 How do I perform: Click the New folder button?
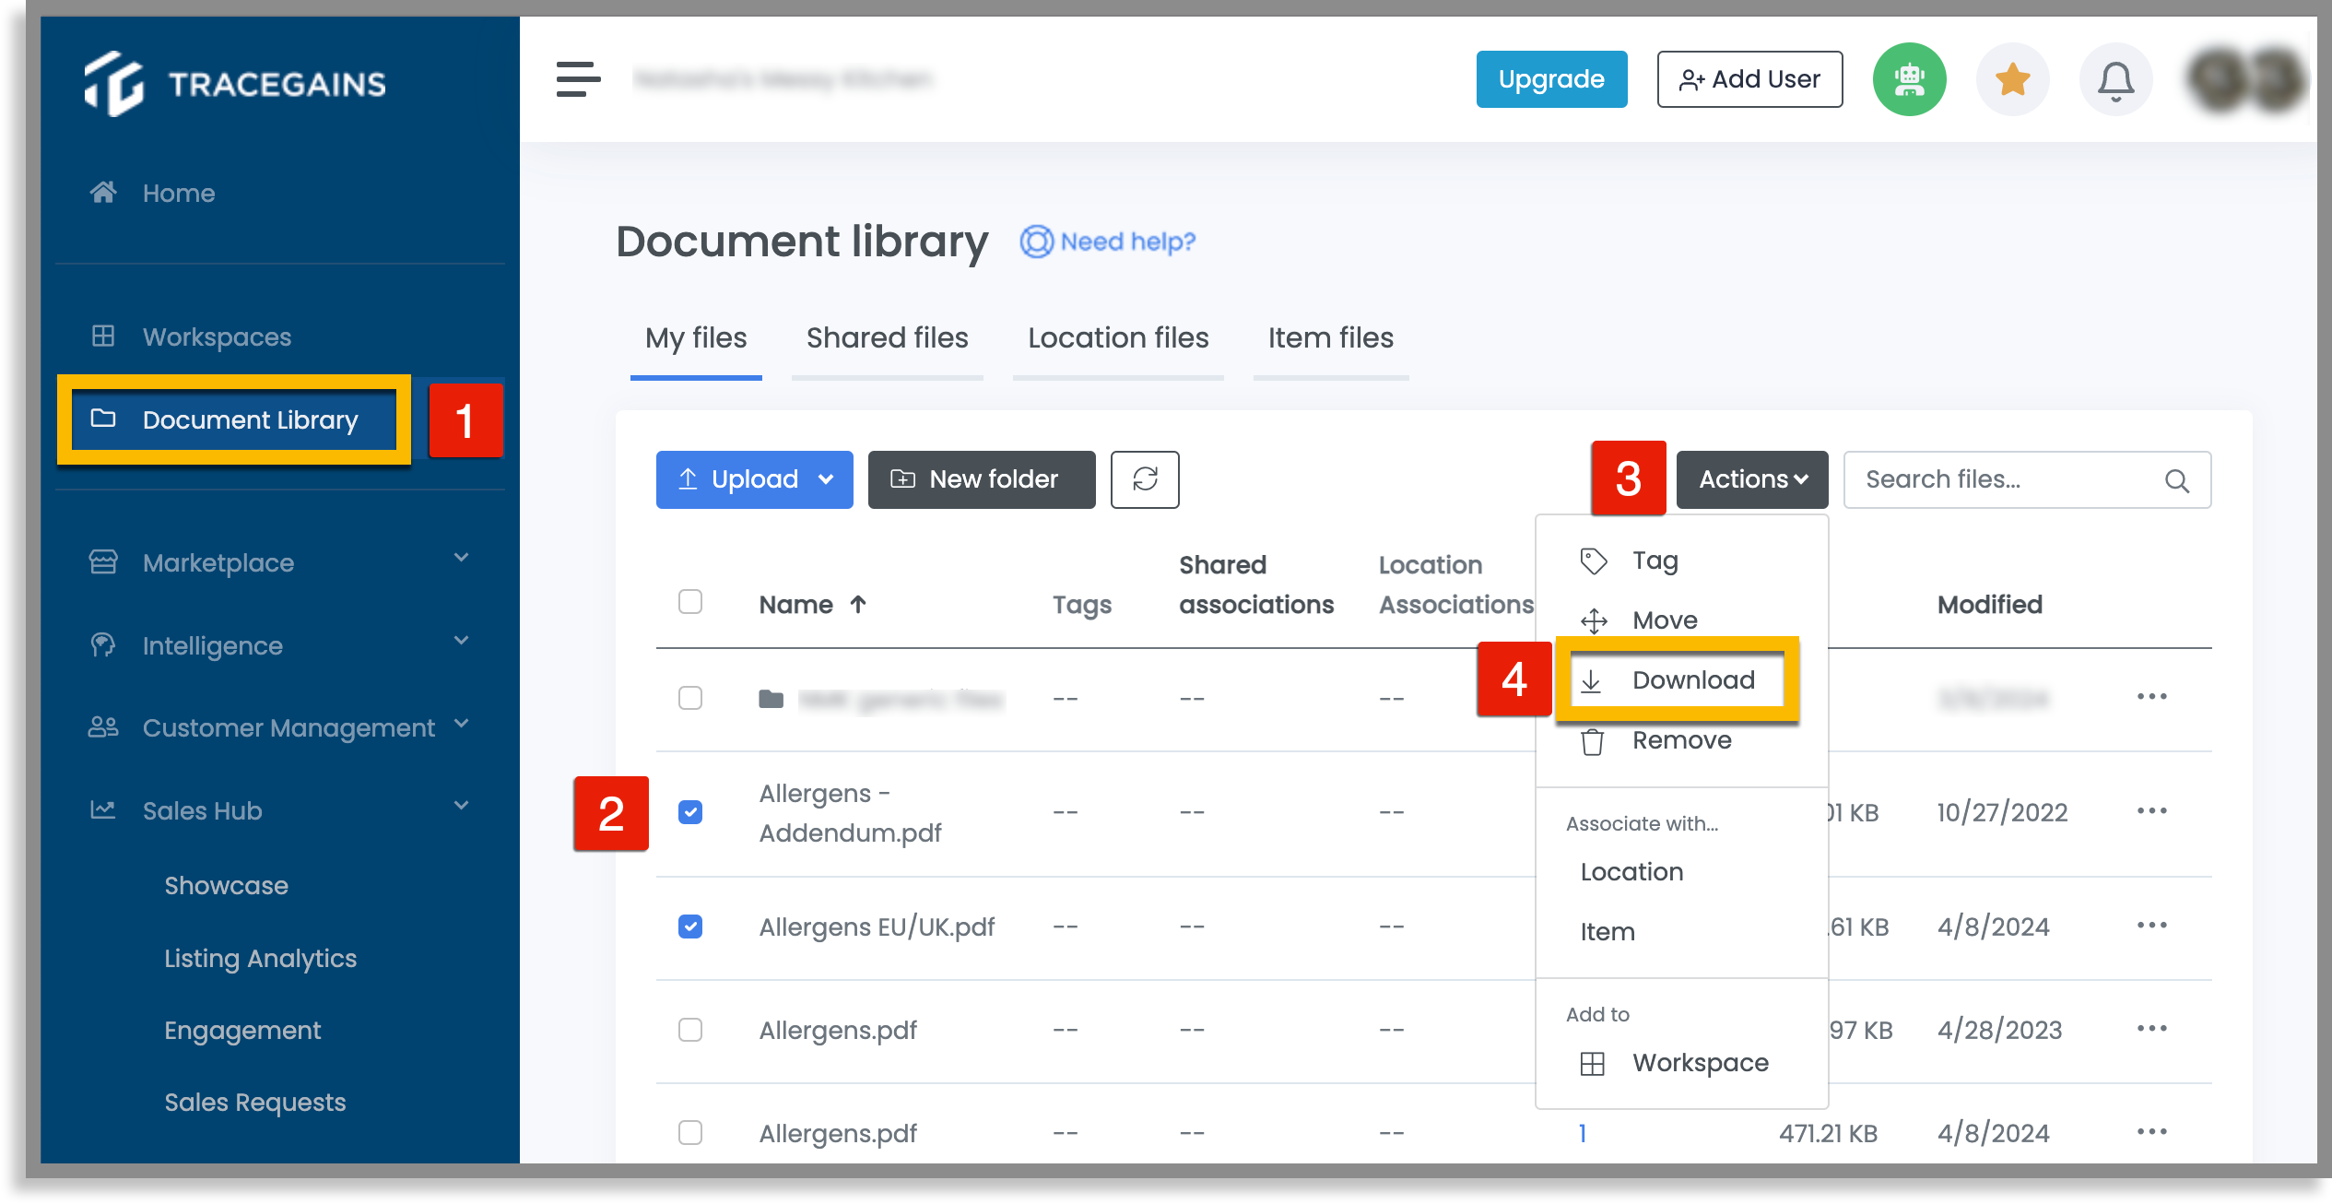coord(982,479)
